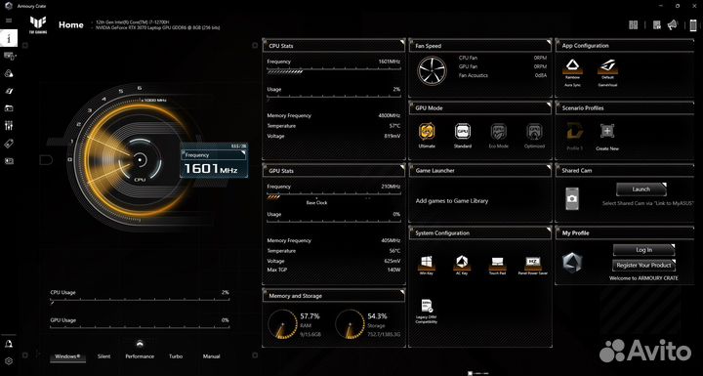Open Aura Sync from the sidebar triangle icon

9,73
